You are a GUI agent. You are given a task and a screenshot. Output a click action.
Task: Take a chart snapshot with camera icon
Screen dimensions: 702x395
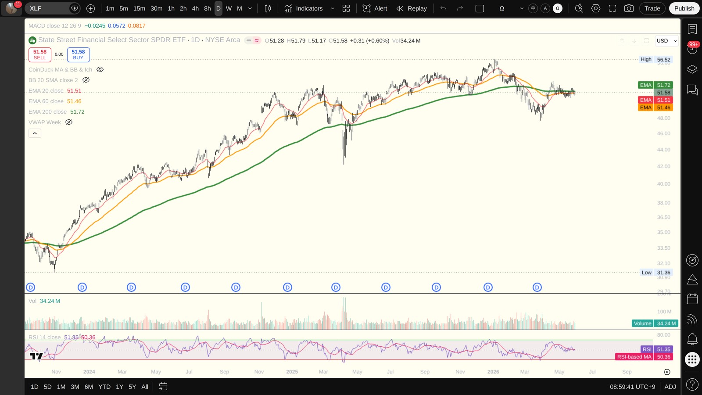(629, 8)
